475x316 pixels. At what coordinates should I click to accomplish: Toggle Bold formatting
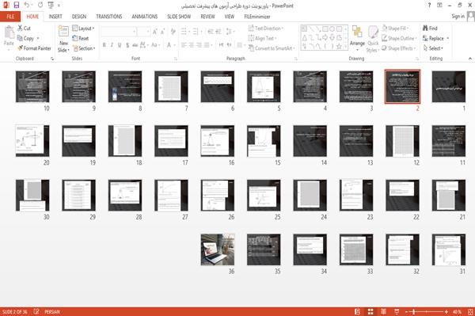(x=104, y=45)
